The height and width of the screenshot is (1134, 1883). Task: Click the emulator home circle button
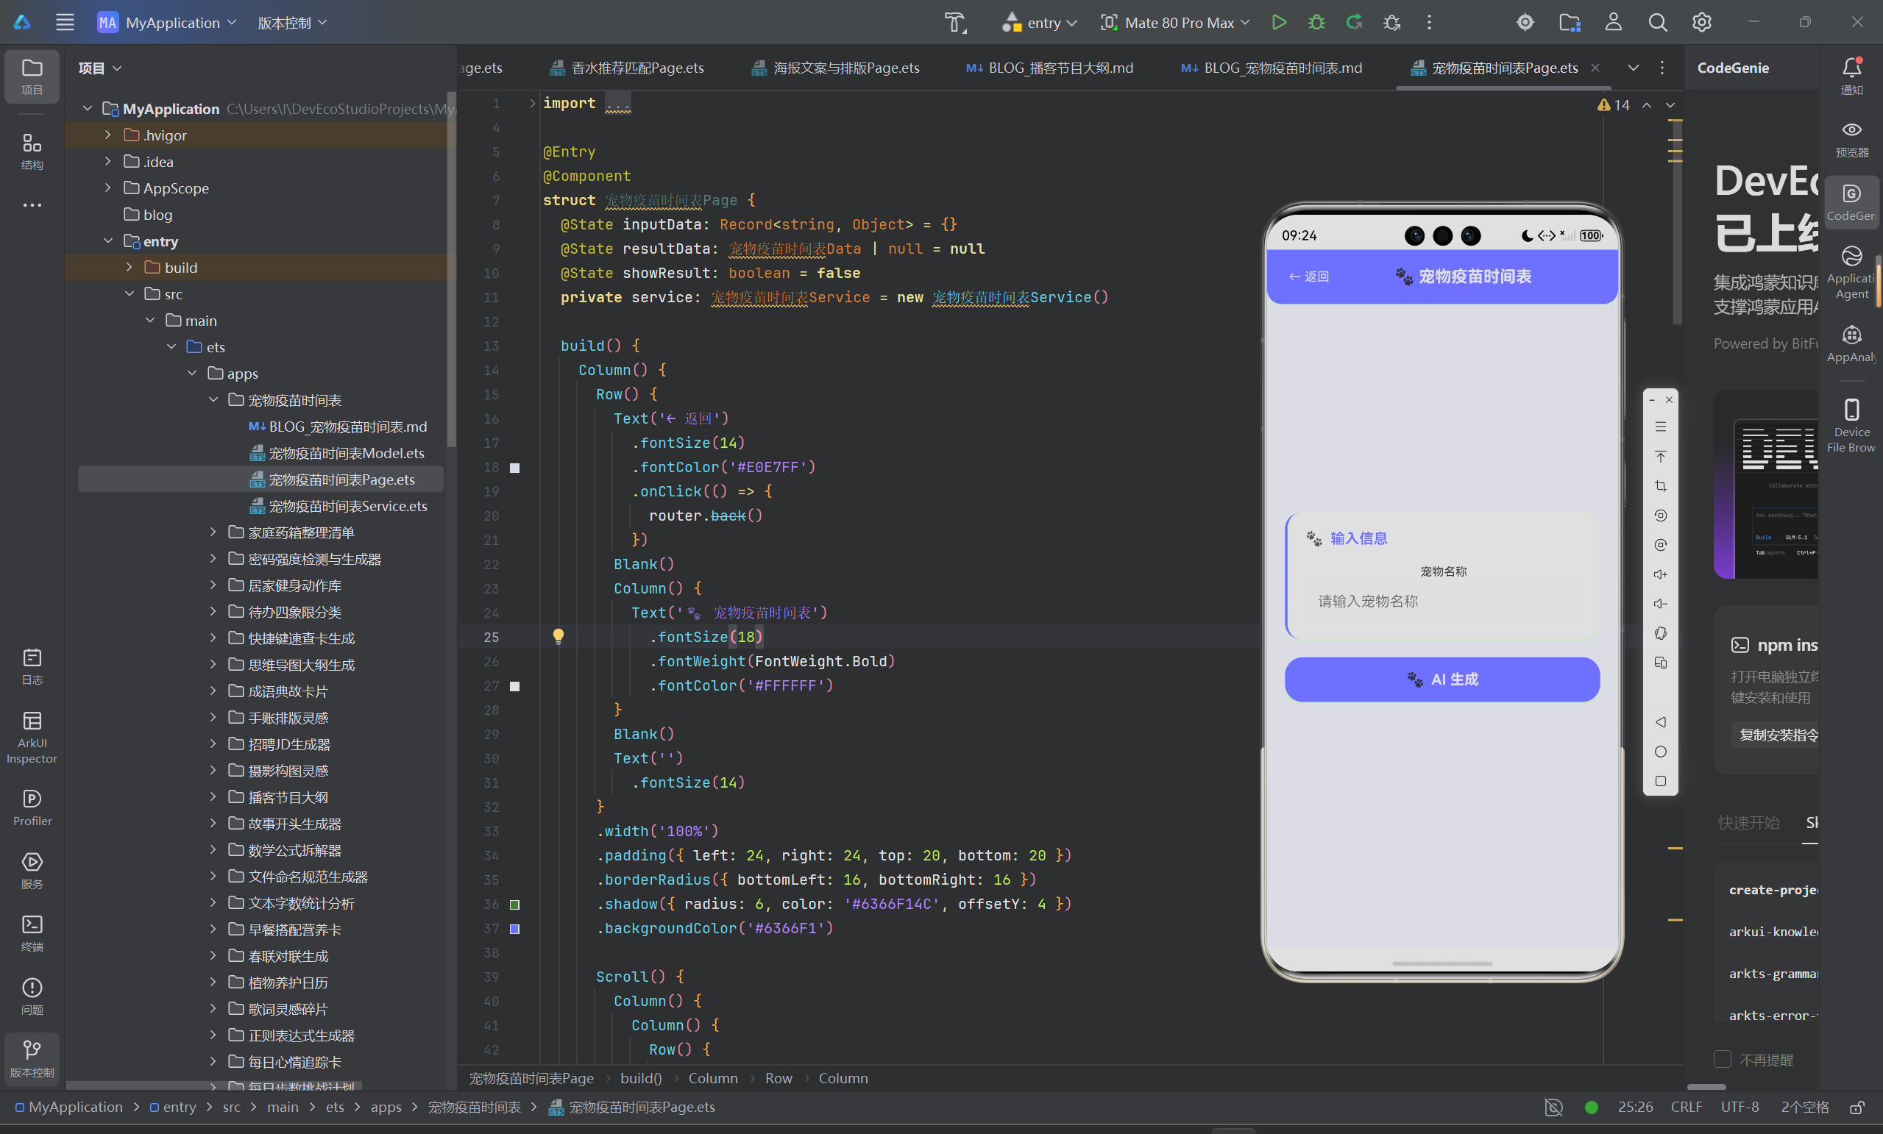click(x=1661, y=752)
